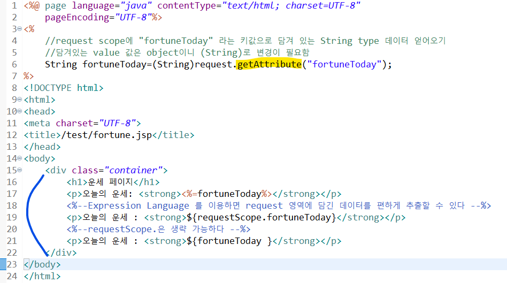Screen dimensions: 507x283
Task: Collapse the body tag fold at line 14
Action: pos(19,158)
